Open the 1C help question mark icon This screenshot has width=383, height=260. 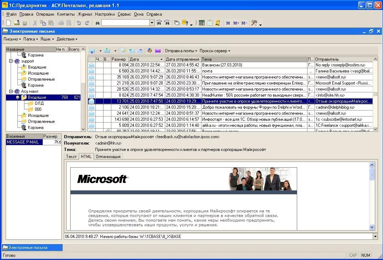click(x=185, y=23)
